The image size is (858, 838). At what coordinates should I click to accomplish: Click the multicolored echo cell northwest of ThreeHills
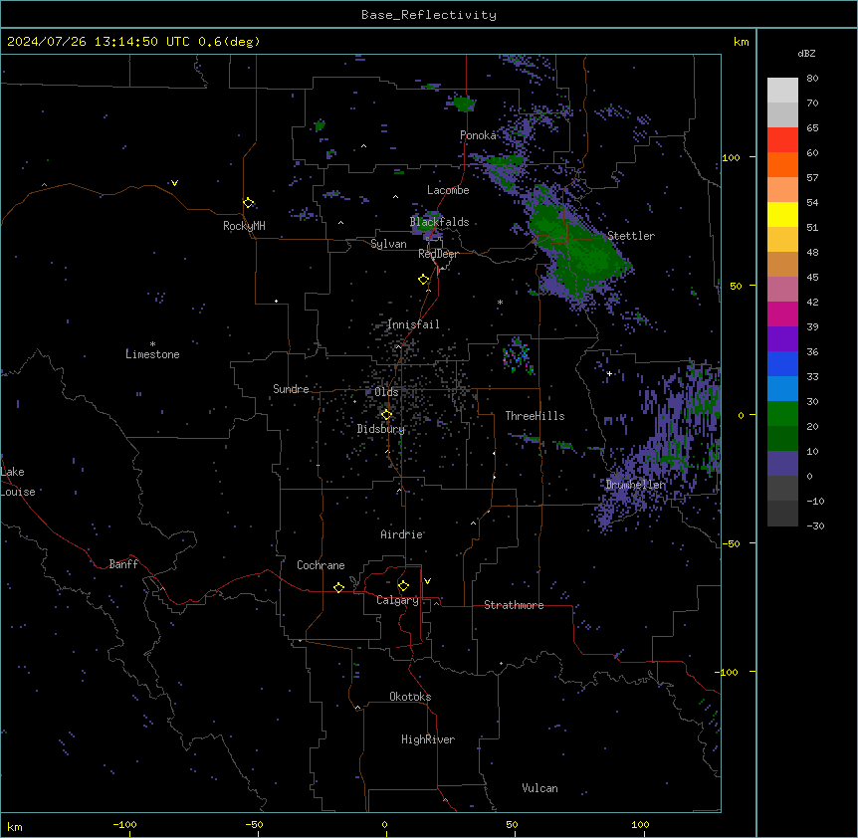(x=518, y=355)
